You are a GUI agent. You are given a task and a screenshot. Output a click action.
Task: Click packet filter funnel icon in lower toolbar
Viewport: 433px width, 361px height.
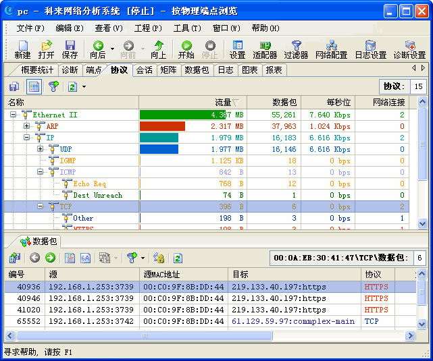point(132,258)
